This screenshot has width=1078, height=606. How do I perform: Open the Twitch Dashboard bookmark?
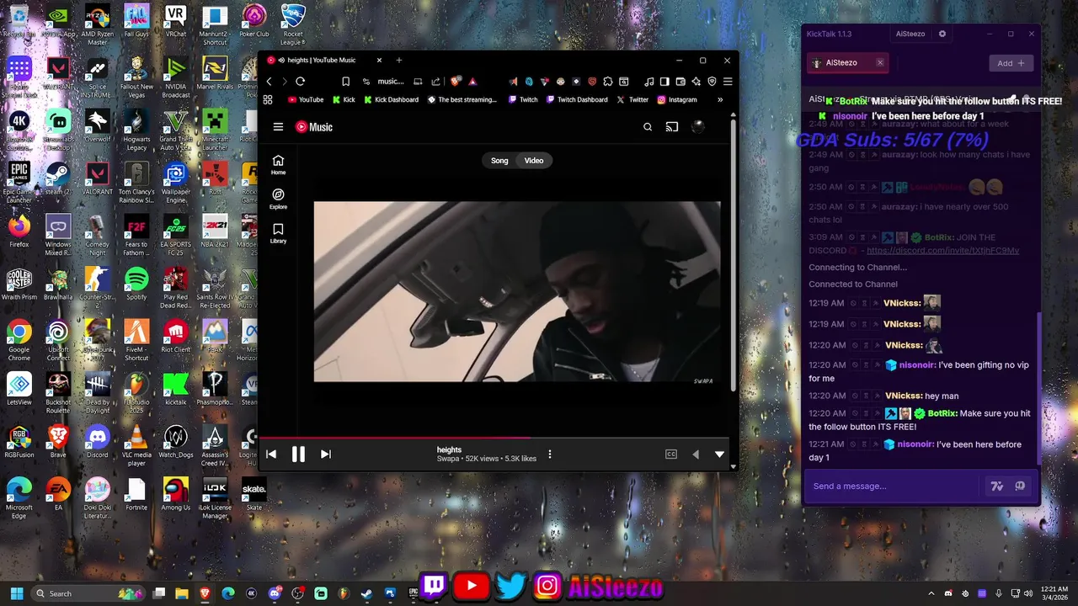point(577,99)
